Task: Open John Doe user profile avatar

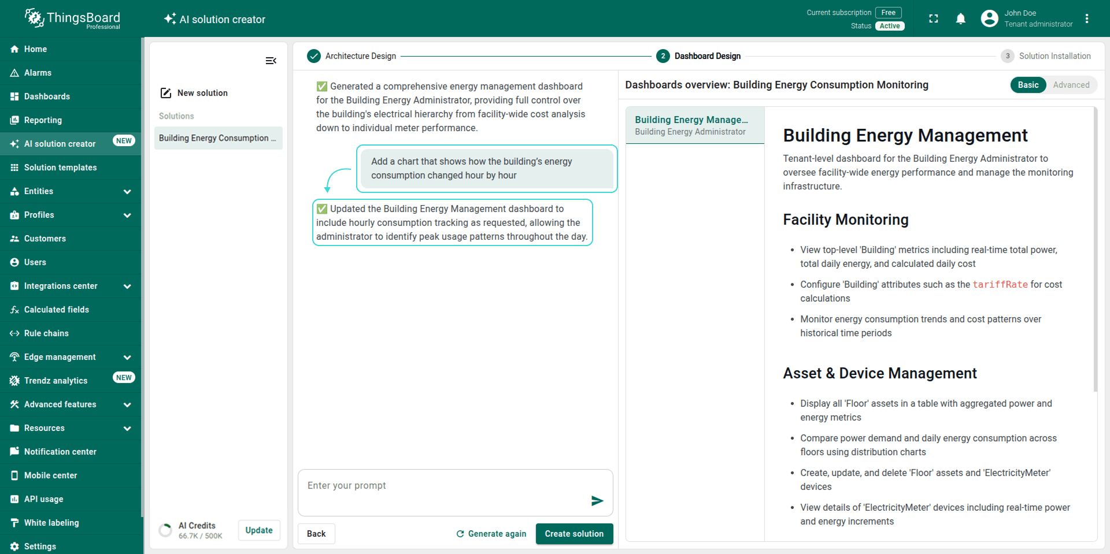Action: (989, 19)
